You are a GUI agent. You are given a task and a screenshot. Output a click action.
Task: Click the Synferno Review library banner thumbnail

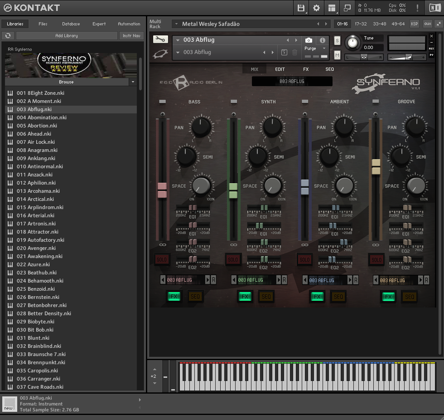(x=71, y=65)
